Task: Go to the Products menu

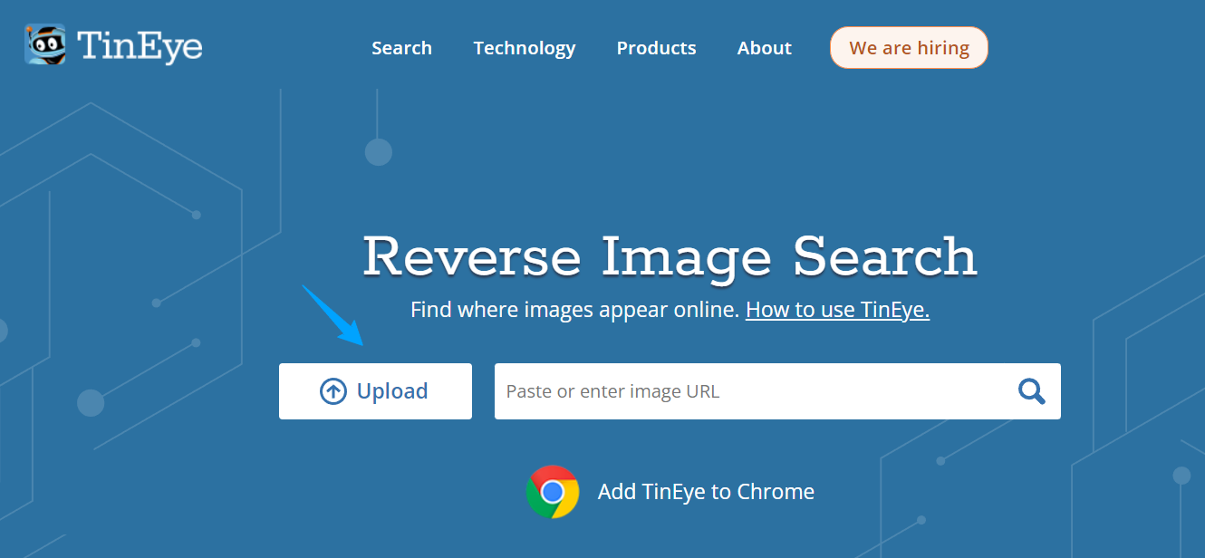Action: tap(656, 48)
